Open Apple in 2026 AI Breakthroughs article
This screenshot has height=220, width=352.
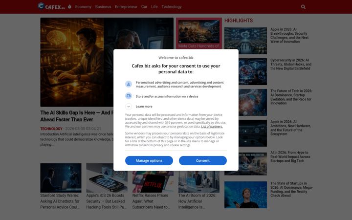click(289, 36)
